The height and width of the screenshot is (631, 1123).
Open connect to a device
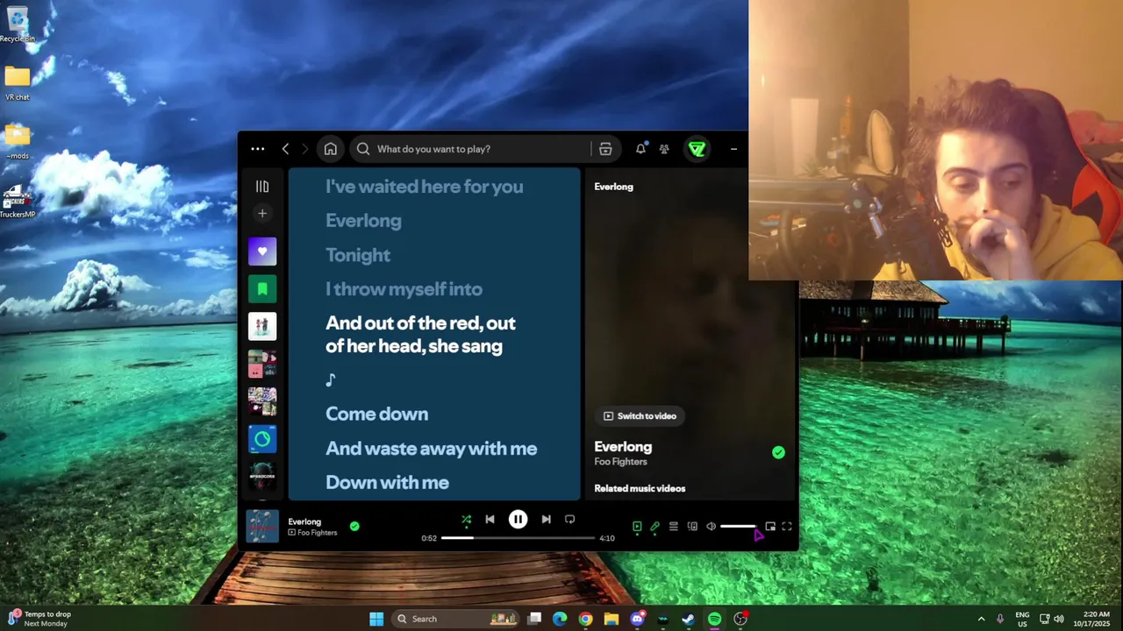[x=692, y=527]
